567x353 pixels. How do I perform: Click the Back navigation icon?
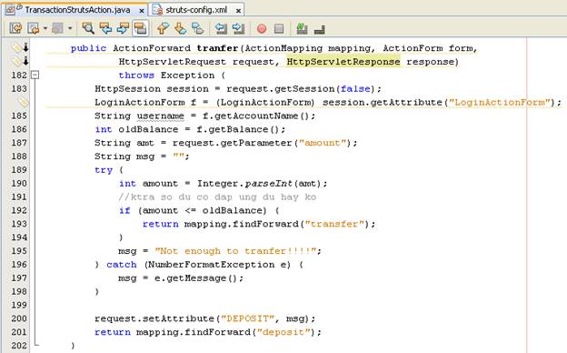(33, 28)
